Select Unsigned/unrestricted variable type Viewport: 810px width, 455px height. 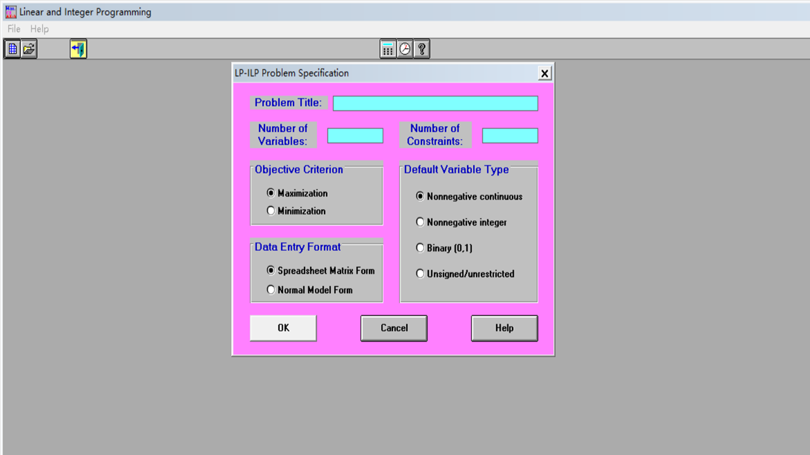[x=420, y=274]
